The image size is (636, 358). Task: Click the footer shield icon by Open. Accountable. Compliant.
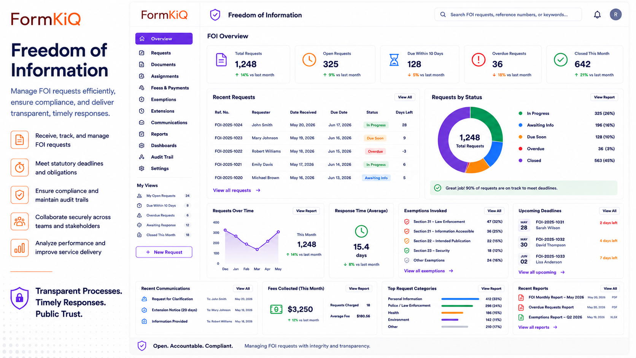pos(142,346)
